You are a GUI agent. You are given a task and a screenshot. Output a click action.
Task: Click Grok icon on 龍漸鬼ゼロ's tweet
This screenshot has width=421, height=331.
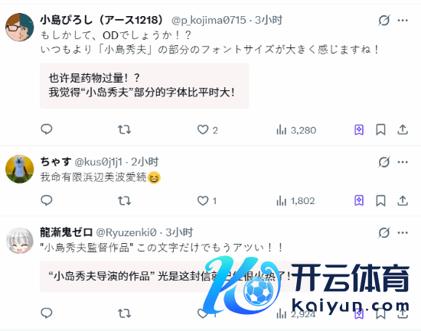(x=384, y=233)
